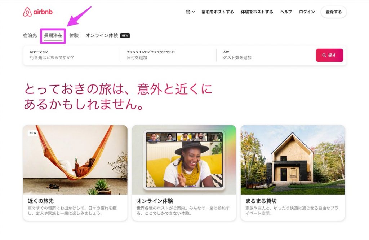Click description text starting 世界各地のホスト
This screenshot has height=240, width=369.
click(183, 211)
